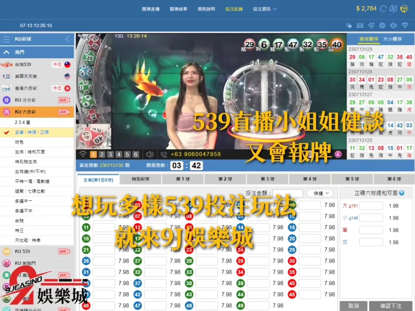The image size is (415, 311).
Task: Open 開獎直播 in the top menu
Action: pos(151,9)
